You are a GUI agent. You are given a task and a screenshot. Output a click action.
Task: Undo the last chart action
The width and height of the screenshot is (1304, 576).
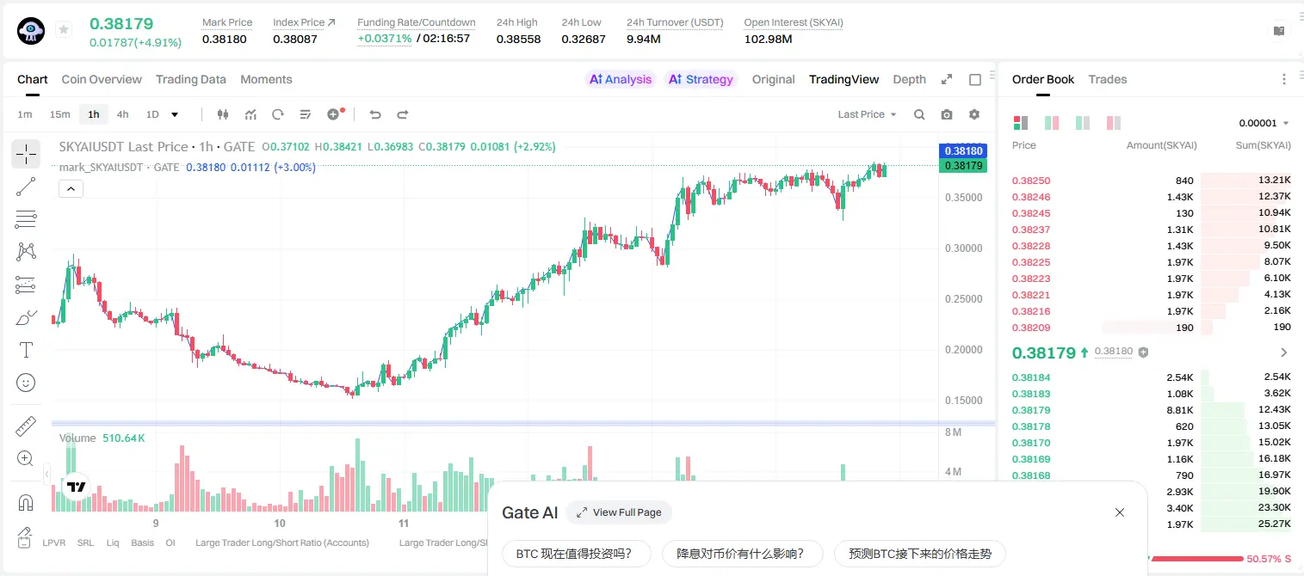(x=375, y=114)
